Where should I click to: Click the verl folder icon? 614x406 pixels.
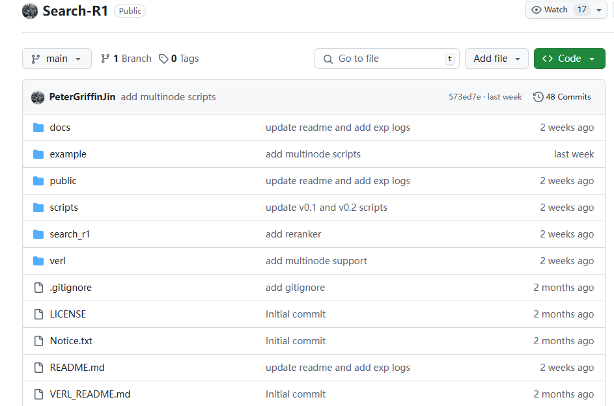38,260
